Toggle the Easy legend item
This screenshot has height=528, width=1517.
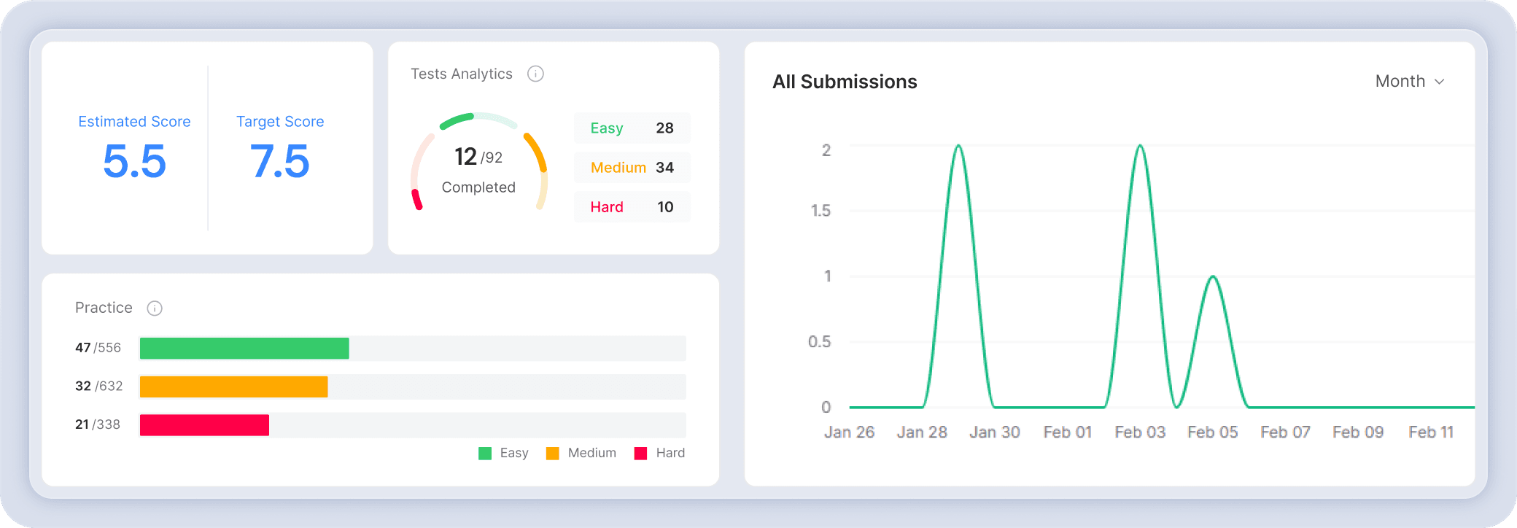pyautogui.click(x=503, y=453)
